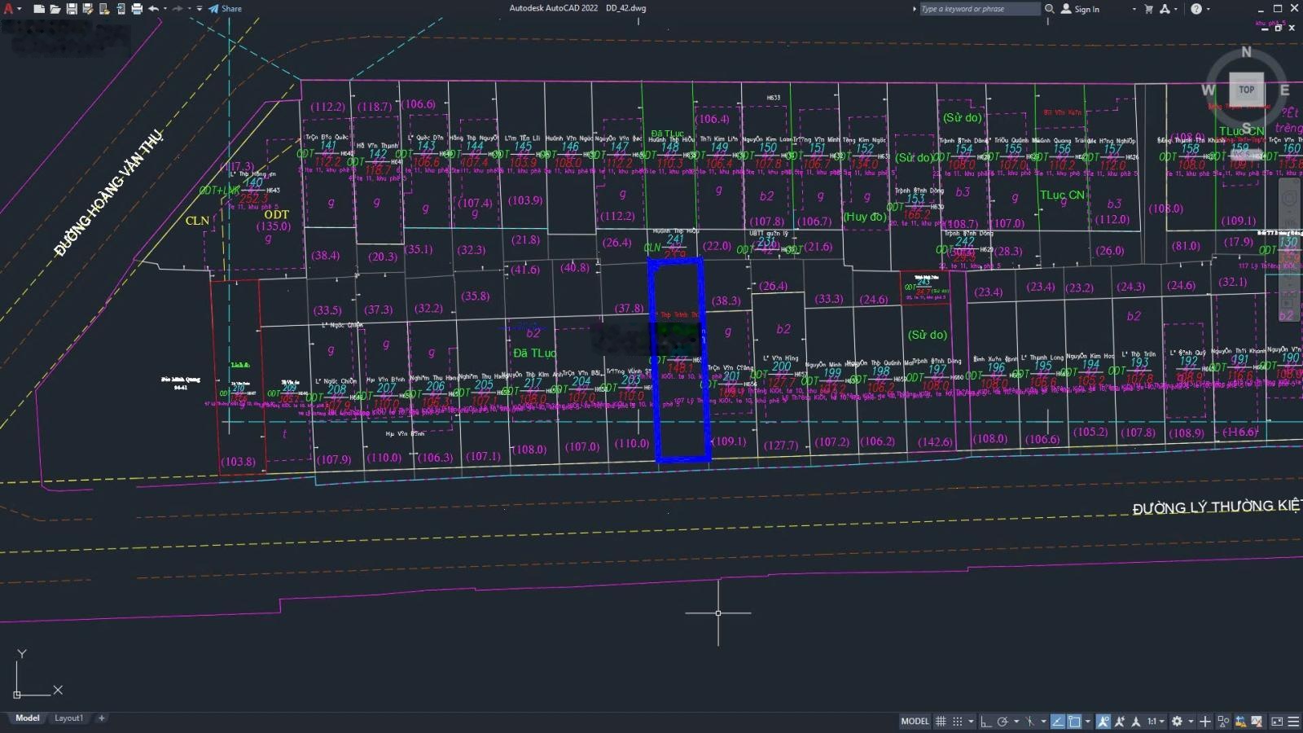Click the Share button

(226, 9)
